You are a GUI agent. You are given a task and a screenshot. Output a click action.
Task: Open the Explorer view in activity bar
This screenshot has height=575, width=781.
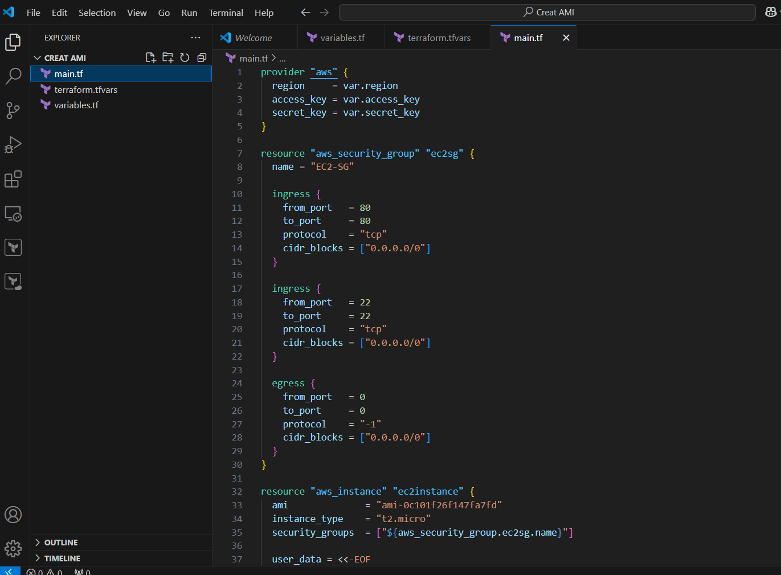pos(13,42)
